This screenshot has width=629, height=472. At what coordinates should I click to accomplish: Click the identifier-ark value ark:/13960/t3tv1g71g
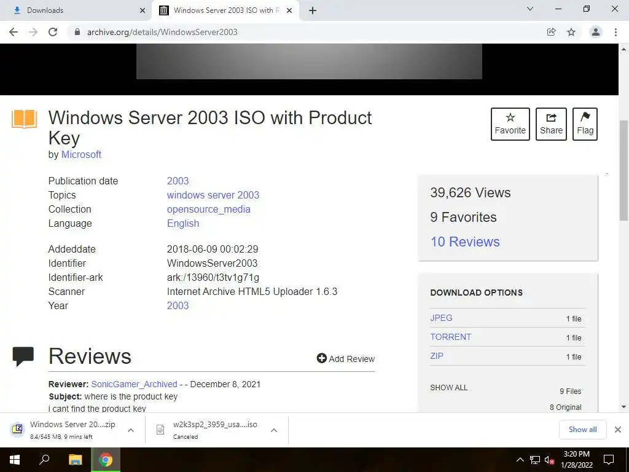point(213,277)
